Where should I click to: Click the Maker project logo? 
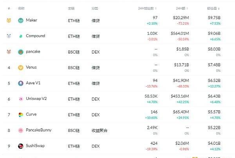tap(21, 20)
